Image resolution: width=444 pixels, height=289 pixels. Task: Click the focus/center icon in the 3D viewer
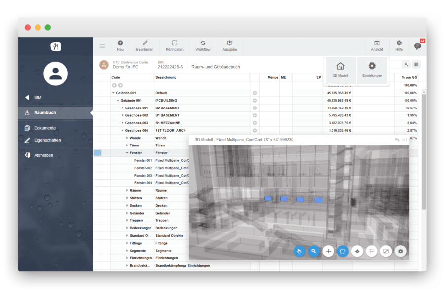click(x=357, y=251)
